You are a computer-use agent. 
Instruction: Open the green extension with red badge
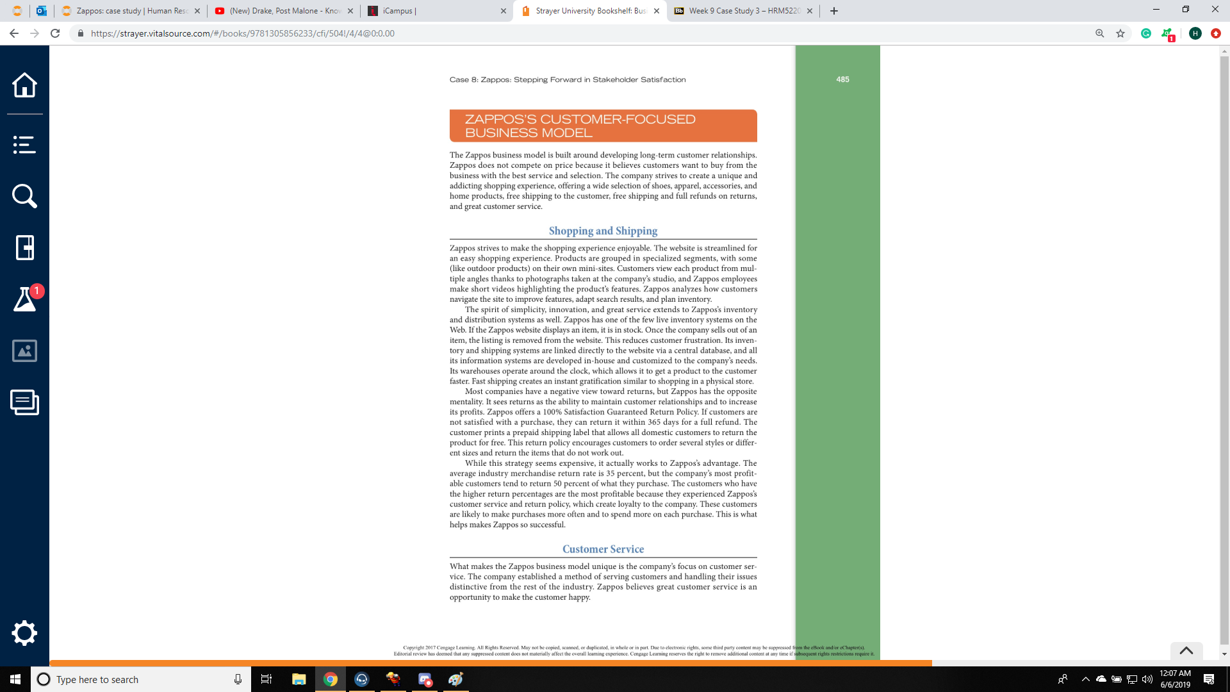[1168, 34]
